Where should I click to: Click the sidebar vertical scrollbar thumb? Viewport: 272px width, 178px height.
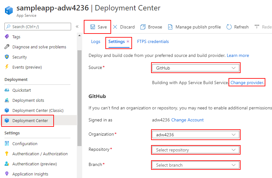coord(79,98)
